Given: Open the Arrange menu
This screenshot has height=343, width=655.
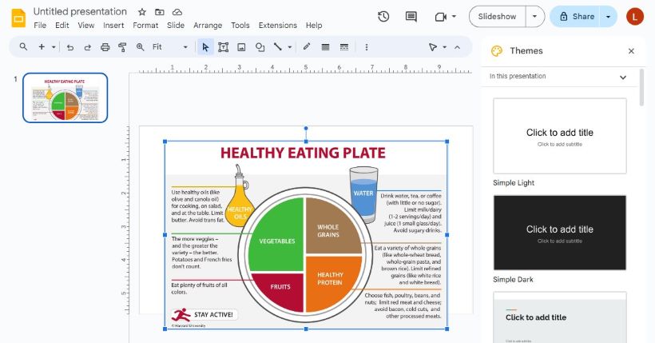Looking at the screenshot, I should pos(208,25).
